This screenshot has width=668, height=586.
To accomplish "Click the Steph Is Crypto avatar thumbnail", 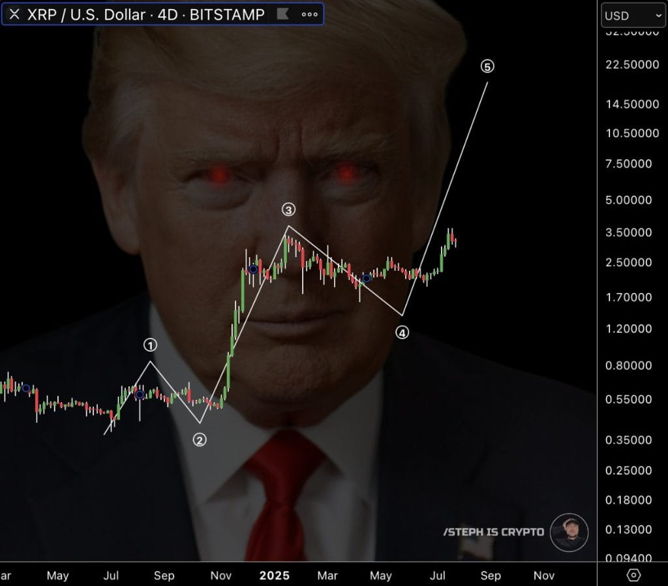I will 569,532.
